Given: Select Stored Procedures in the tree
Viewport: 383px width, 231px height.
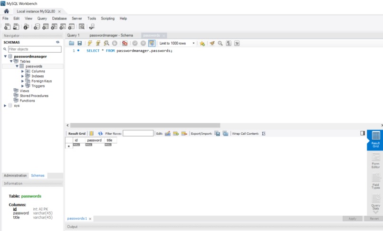Looking at the screenshot, I should tap(34, 96).
